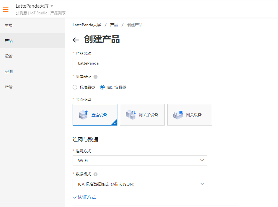Click the 网关设备 device icon
Screen dimensions: 278x207
pos(178,115)
